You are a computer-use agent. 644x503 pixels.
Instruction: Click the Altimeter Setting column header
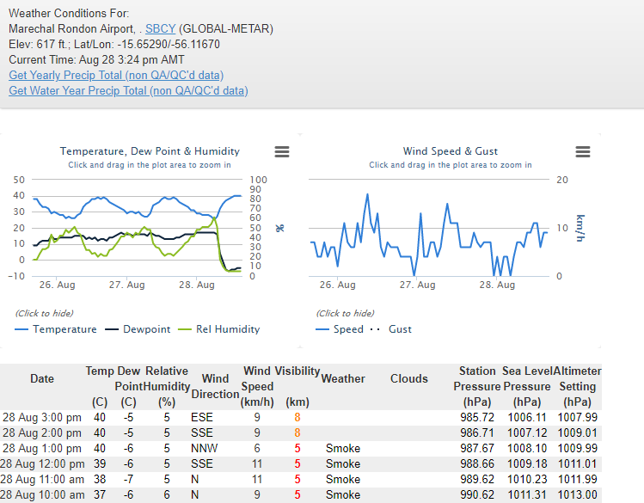point(577,386)
